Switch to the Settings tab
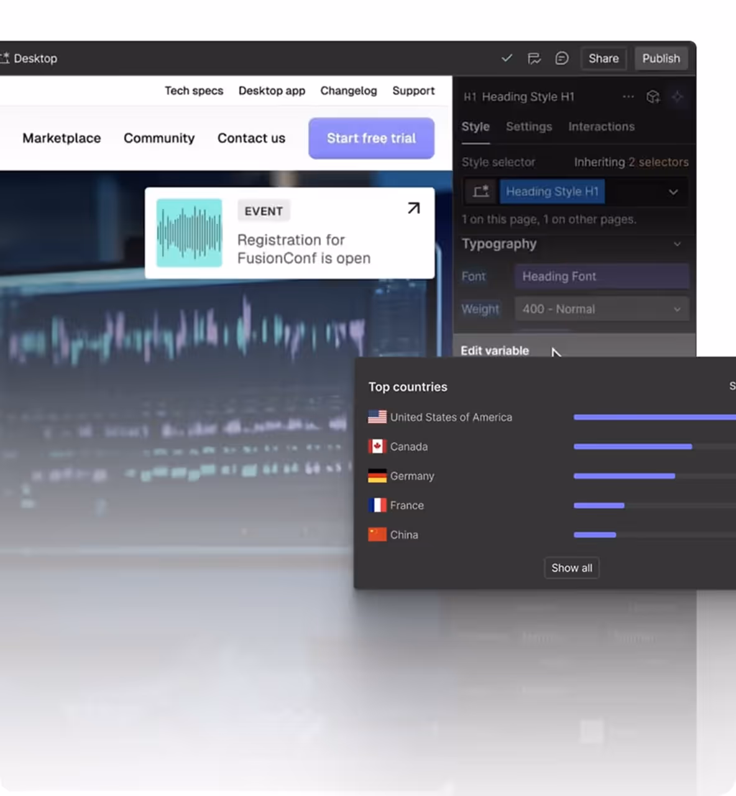 [x=529, y=126]
